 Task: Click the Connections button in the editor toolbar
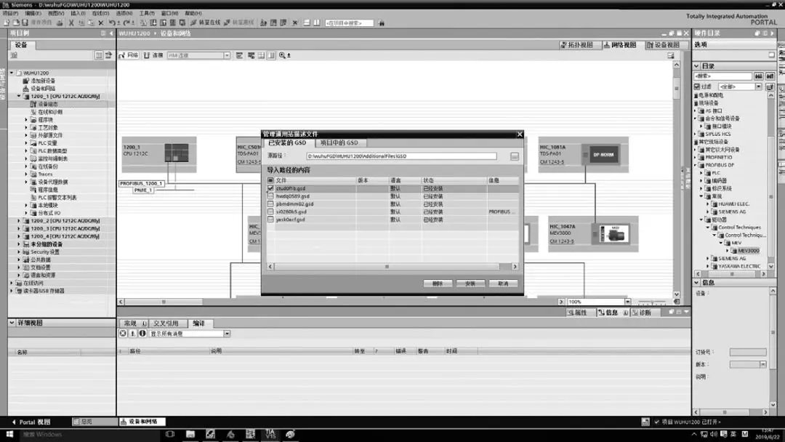point(153,55)
